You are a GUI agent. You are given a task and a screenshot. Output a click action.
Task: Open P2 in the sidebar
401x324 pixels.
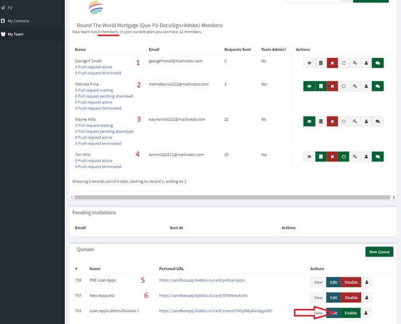10,8
